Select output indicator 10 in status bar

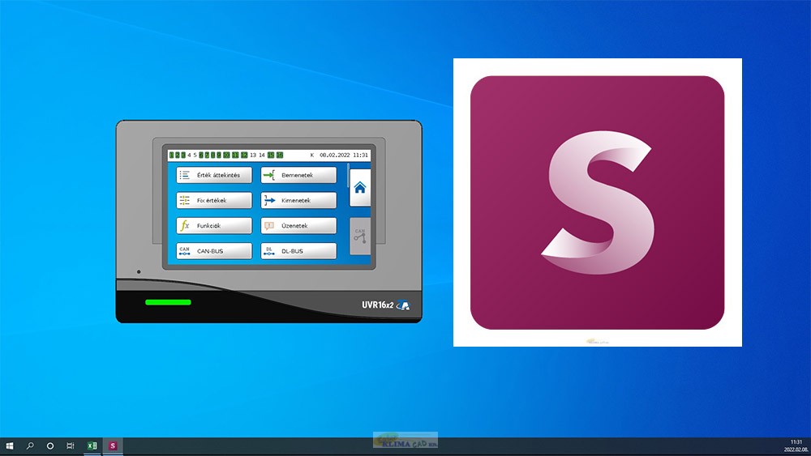[226, 155]
